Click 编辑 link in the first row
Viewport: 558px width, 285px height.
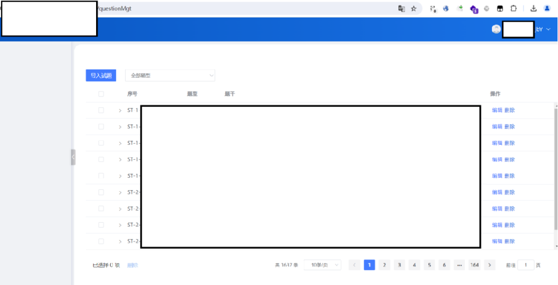[497, 110]
